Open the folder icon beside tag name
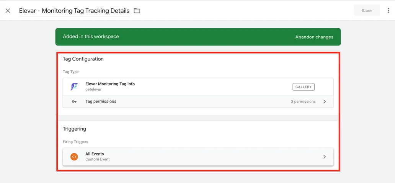This screenshot has height=183, width=395. 137,11
